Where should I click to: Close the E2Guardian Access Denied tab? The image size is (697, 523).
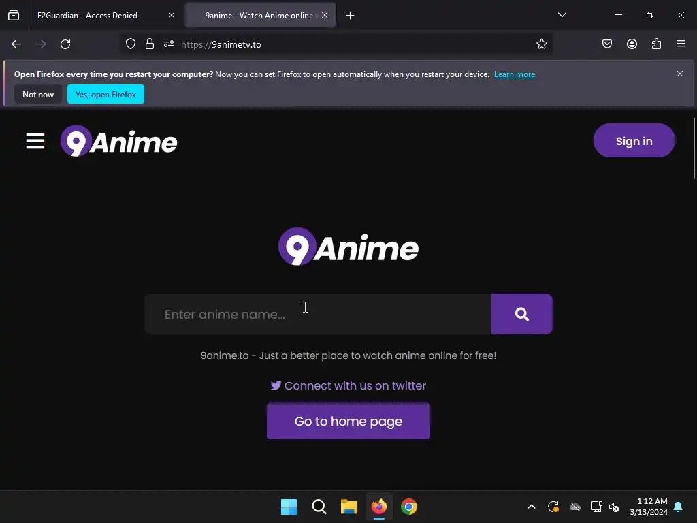click(x=171, y=15)
